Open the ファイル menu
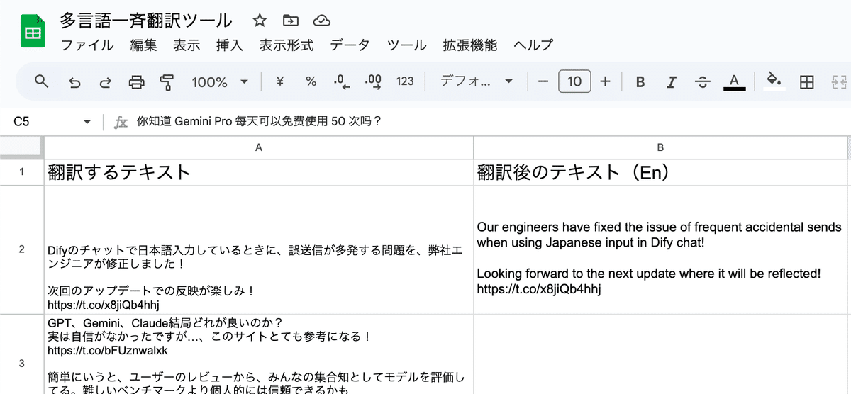 87,45
